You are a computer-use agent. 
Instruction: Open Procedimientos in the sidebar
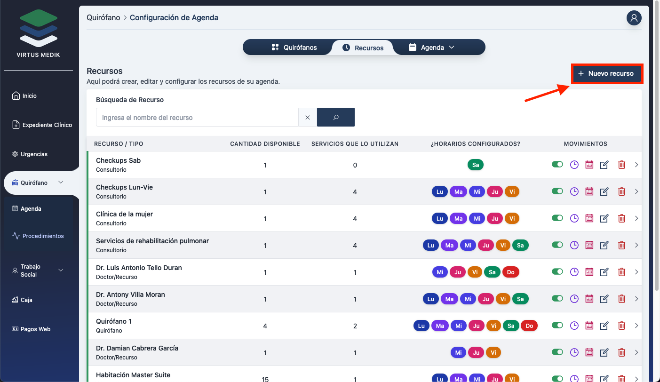click(x=43, y=236)
